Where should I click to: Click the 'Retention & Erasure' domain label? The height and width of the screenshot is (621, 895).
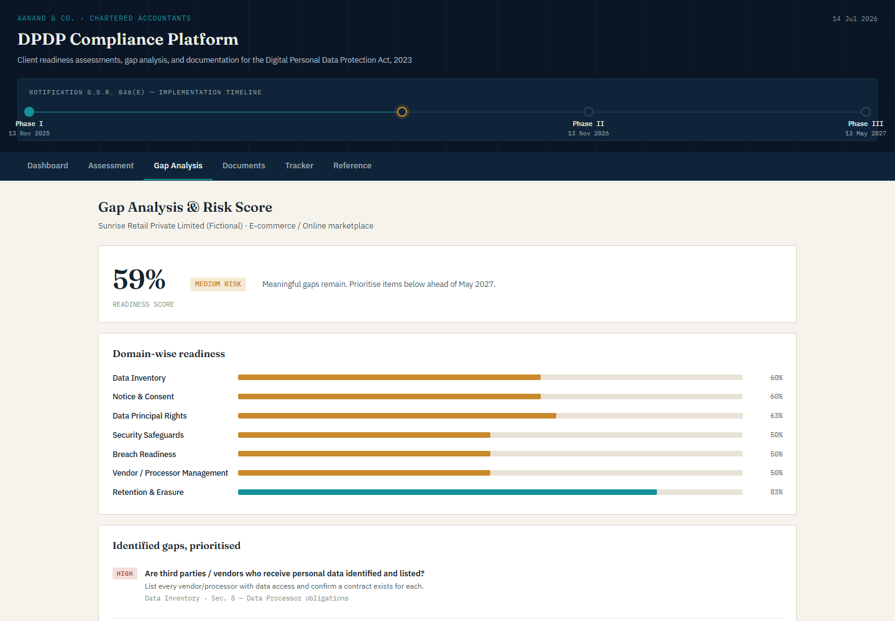pos(148,492)
